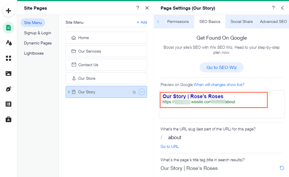Click the Home page house icon

coord(74,38)
